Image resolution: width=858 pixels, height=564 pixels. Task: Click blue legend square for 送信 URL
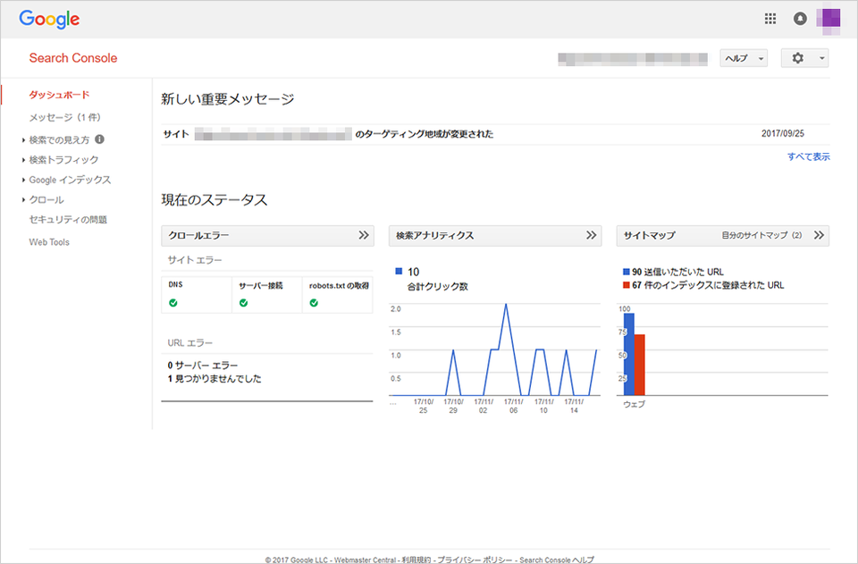[x=626, y=272]
